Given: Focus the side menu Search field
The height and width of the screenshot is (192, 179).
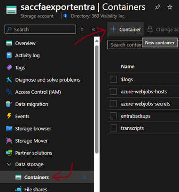Looking at the screenshot, I should click(x=40, y=29).
